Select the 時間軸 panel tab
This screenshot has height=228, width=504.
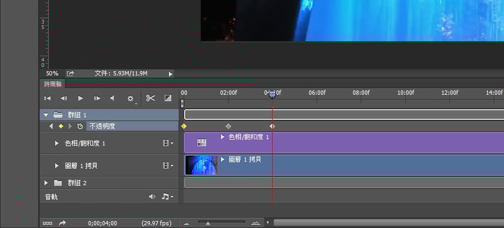[53, 84]
